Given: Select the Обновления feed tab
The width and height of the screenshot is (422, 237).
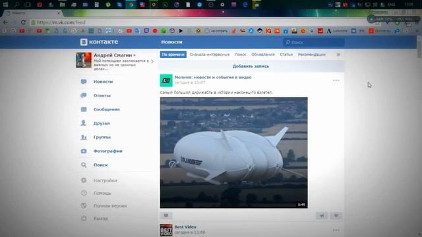Looking at the screenshot, I should coord(263,55).
